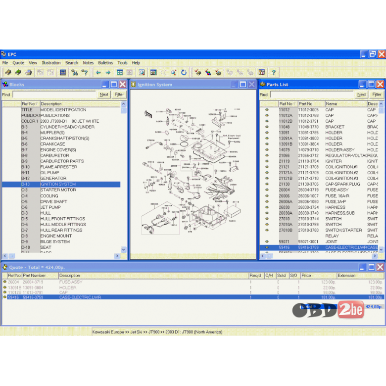This screenshot has width=386, height=386.
Task: Click Parts List horizontal scroll right arrow
Action: (x=375, y=256)
